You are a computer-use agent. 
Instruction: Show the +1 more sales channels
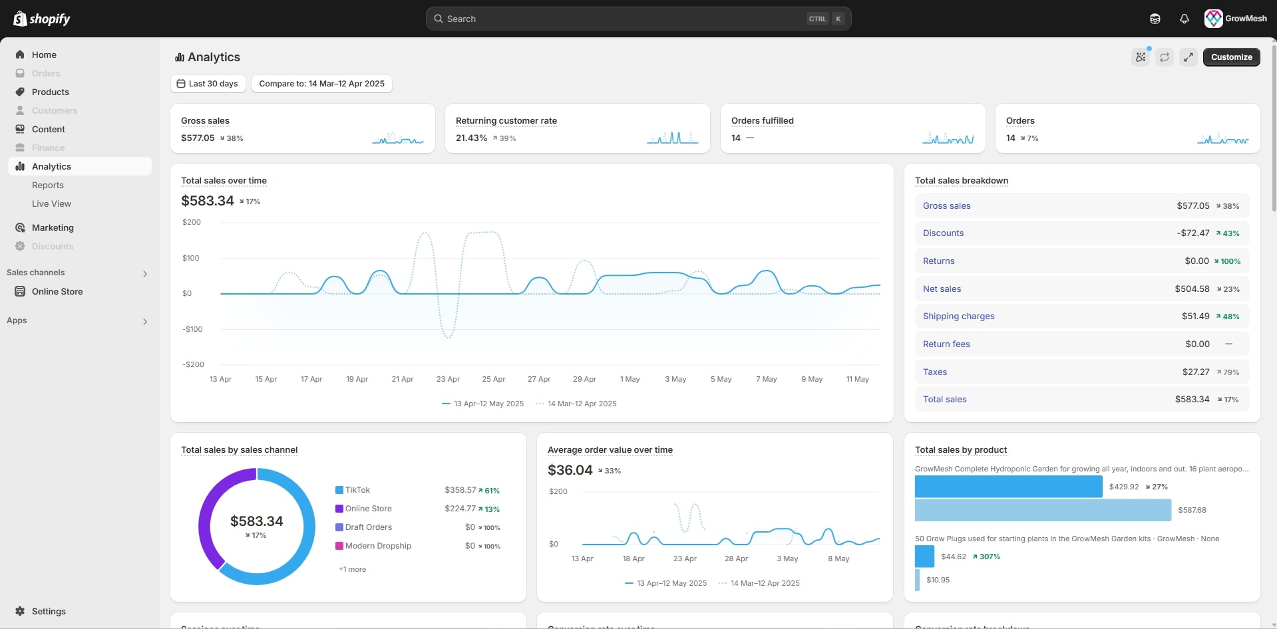point(352,569)
